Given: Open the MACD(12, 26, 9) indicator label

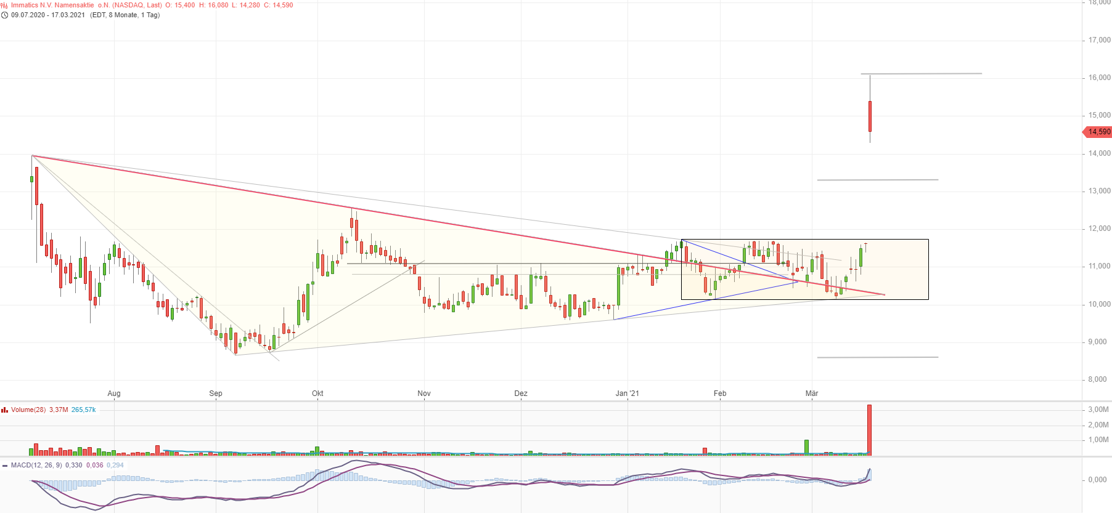Looking at the screenshot, I should coord(36,465).
